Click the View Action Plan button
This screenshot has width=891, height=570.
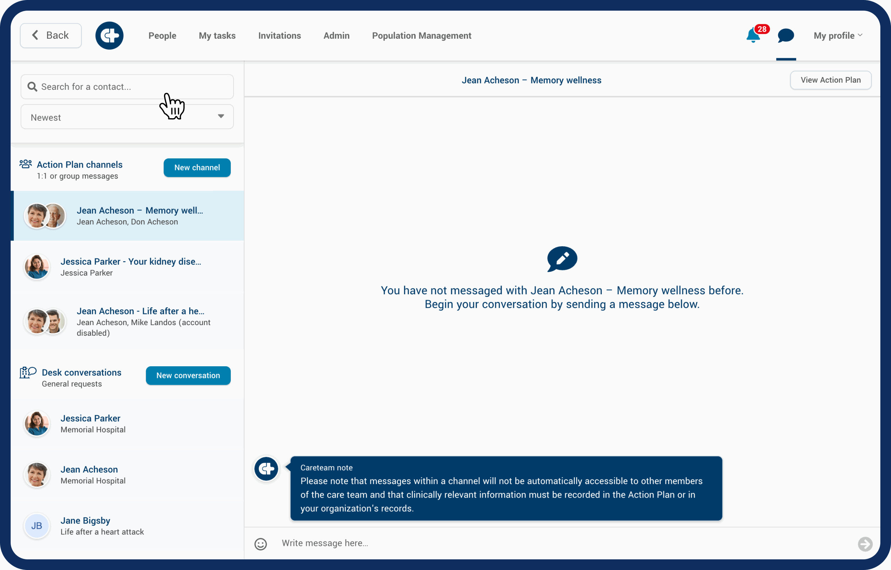pos(830,80)
